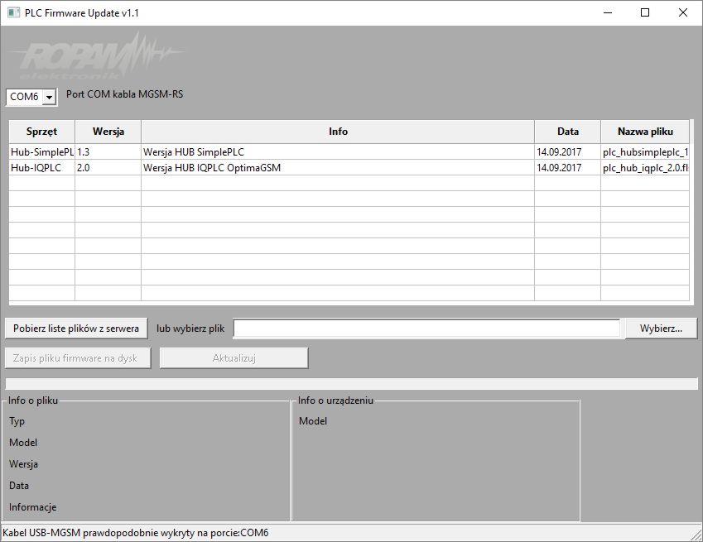The width and height of the screenshot is (703, 542).
Task: Click 'Zapis pliku firmware na dysk' button
Action: coord(78,358)
